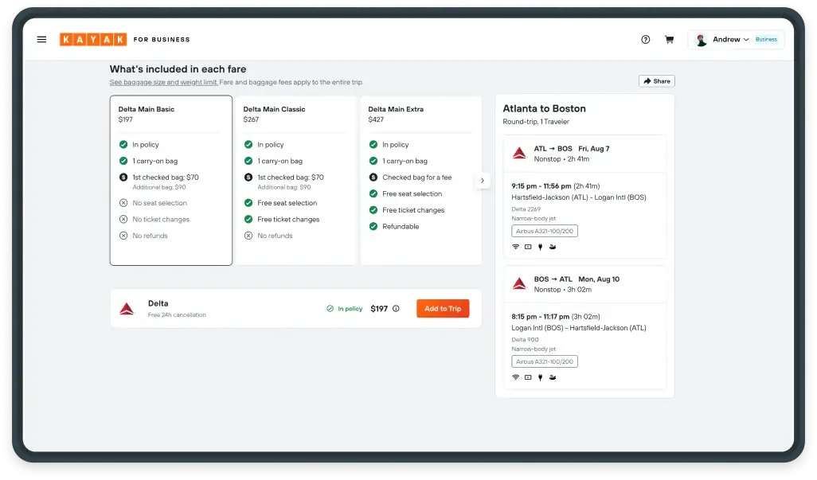Click the Wi-Fi amenity icon for Delta 2269
Viewport: 817px width, 480px height.
coord(515,247)
